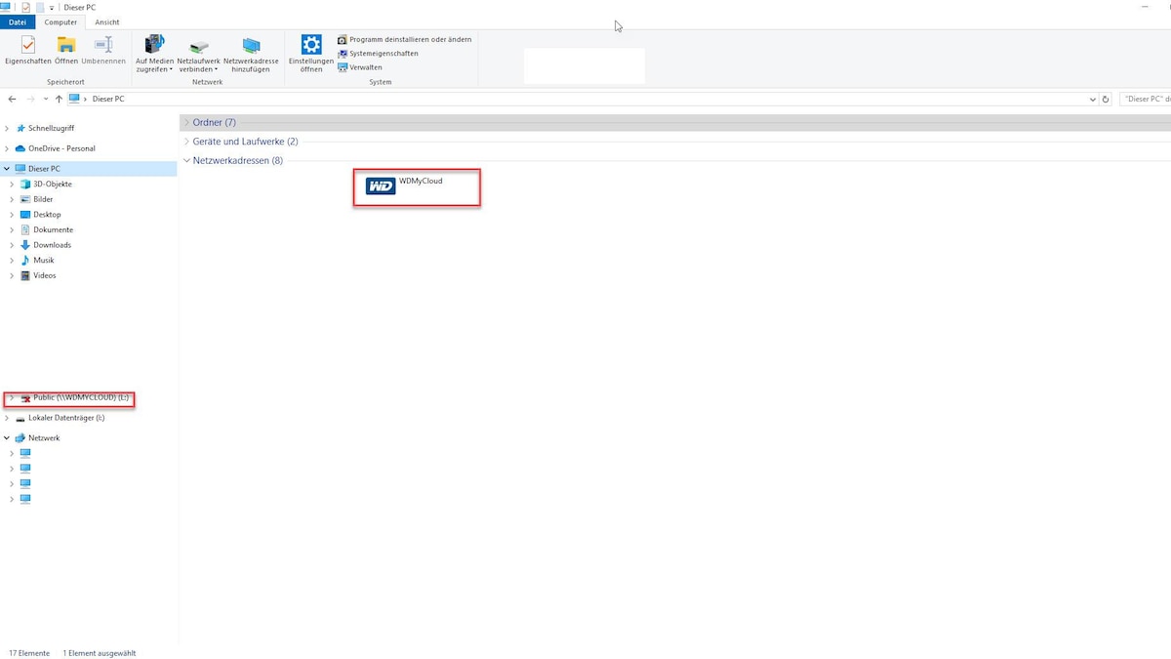Open the Datei menu

point(17,21)
